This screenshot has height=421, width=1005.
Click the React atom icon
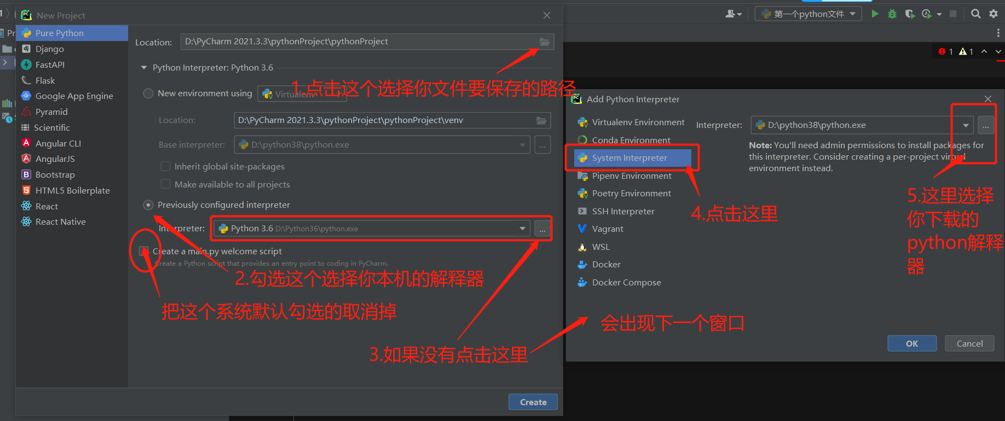pyautogui.click(x=26, y=206)
